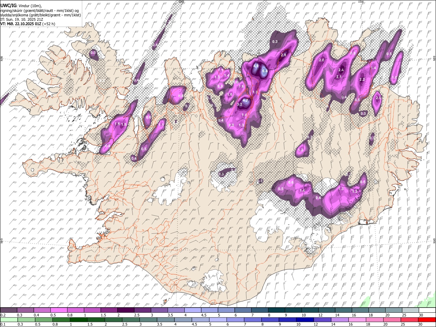Click the 3.2 precipitation value label

tap(239, 104)
